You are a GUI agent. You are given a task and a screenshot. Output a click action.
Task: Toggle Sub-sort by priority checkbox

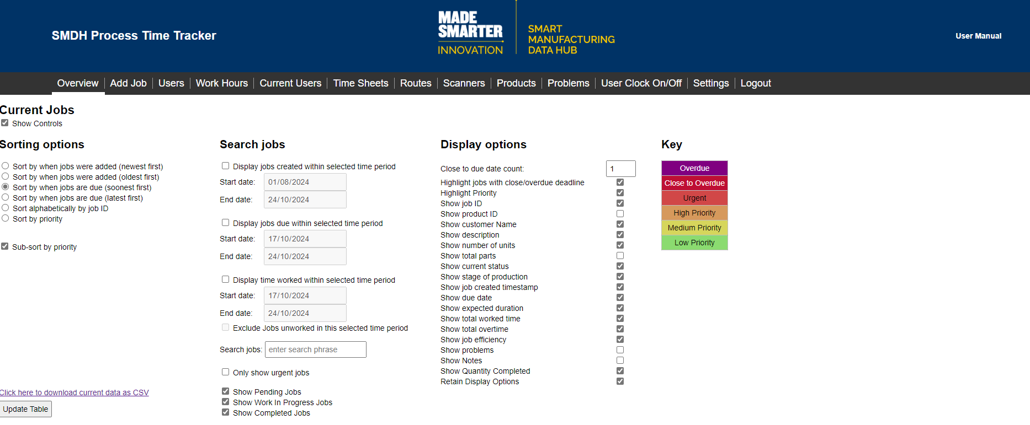[5, 246]
